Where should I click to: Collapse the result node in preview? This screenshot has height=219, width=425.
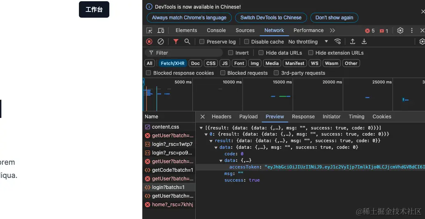(211, 141)
